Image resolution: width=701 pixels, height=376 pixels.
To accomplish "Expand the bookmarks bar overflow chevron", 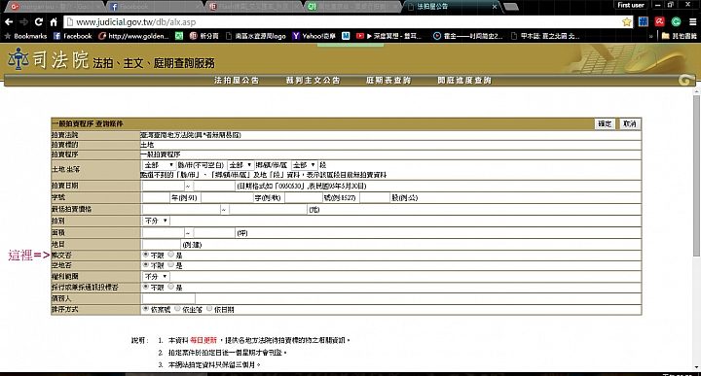I will click(x=651, y=36).
